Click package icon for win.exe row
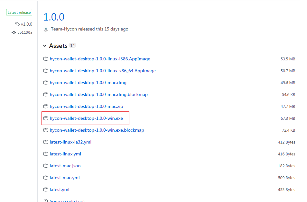 [x=46, y=118]
